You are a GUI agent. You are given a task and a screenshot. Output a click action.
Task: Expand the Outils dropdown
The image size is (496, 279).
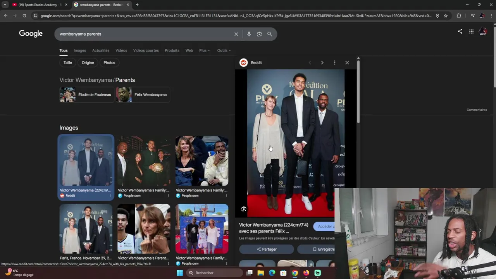tap(224, 50)
